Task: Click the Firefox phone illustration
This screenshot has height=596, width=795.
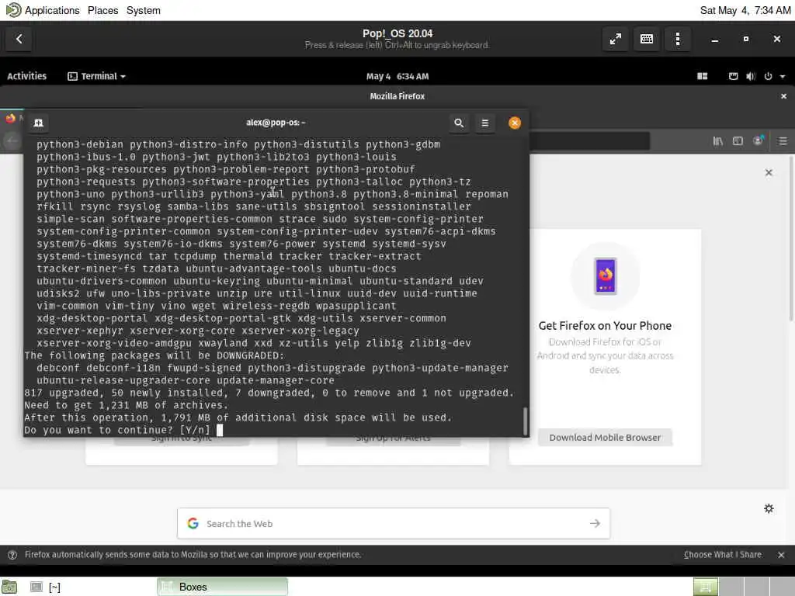Action: (x=606, y=276)
